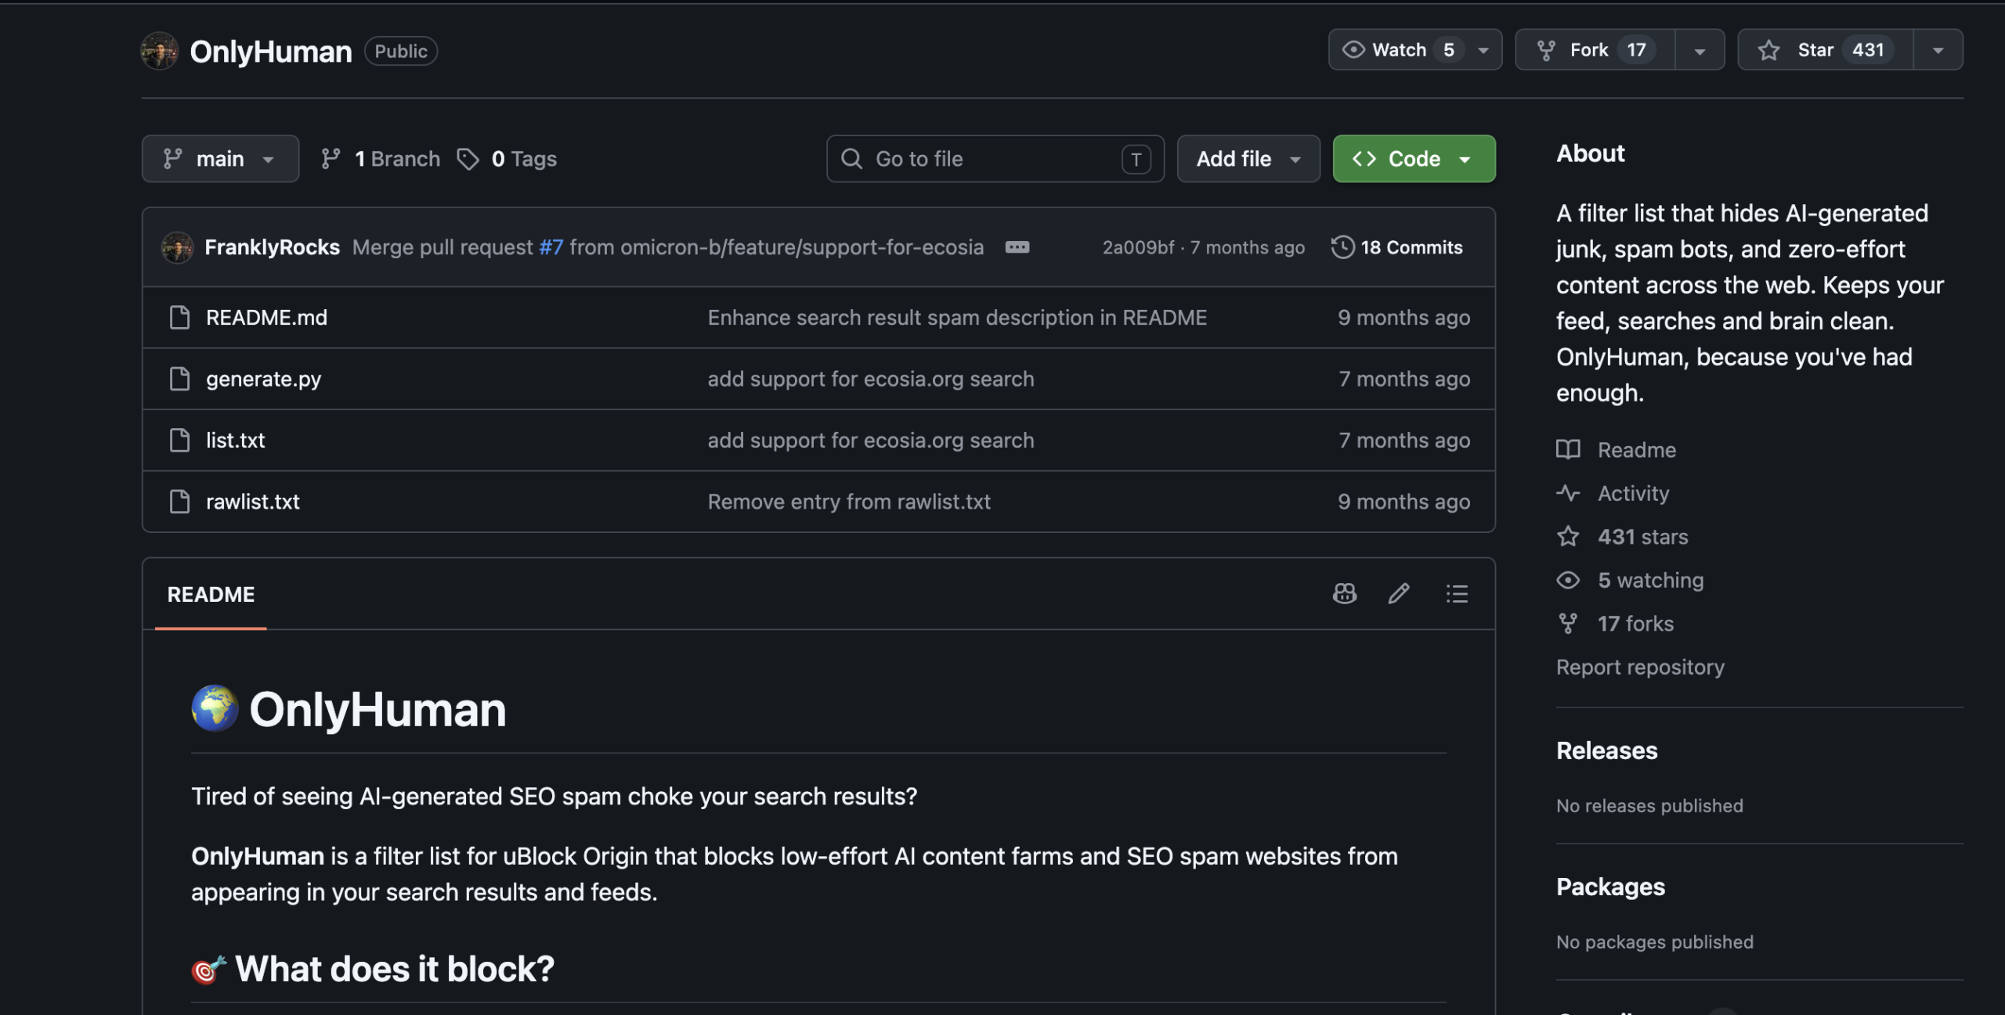Open README.md file
This screenshot has height=1015, width=2005.
tap(266, 318)
